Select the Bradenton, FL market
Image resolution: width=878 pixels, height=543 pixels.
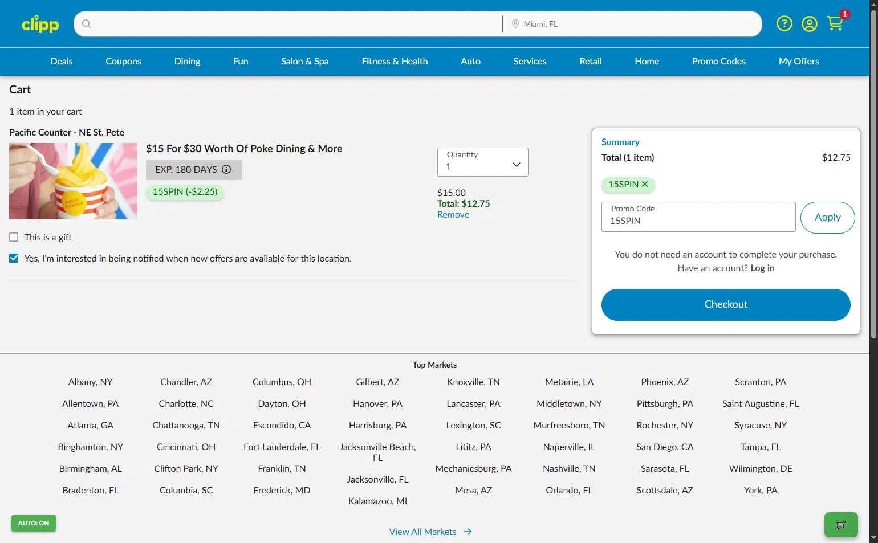click(x=91, y=490)
